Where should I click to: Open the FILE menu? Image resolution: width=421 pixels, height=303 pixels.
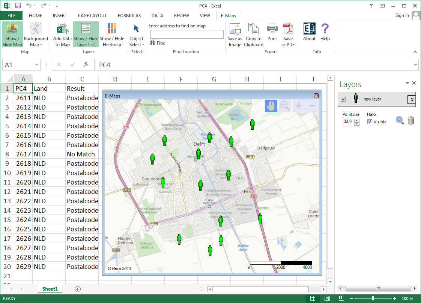coord(11,16)
